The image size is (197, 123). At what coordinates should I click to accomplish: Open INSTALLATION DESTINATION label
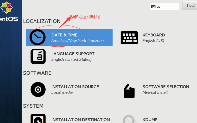coord(80,120)
